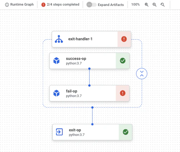Select the success-op node
The width and height of the screenshot is (180, 152).
(x=89, y=61)
